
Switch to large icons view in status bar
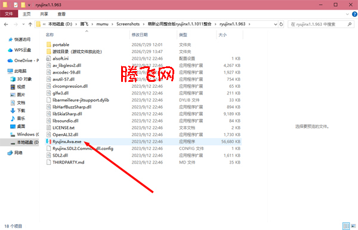pos(353,226)
